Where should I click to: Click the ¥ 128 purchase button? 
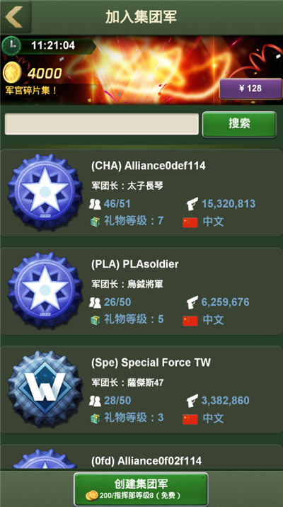(x=250, y=89)
